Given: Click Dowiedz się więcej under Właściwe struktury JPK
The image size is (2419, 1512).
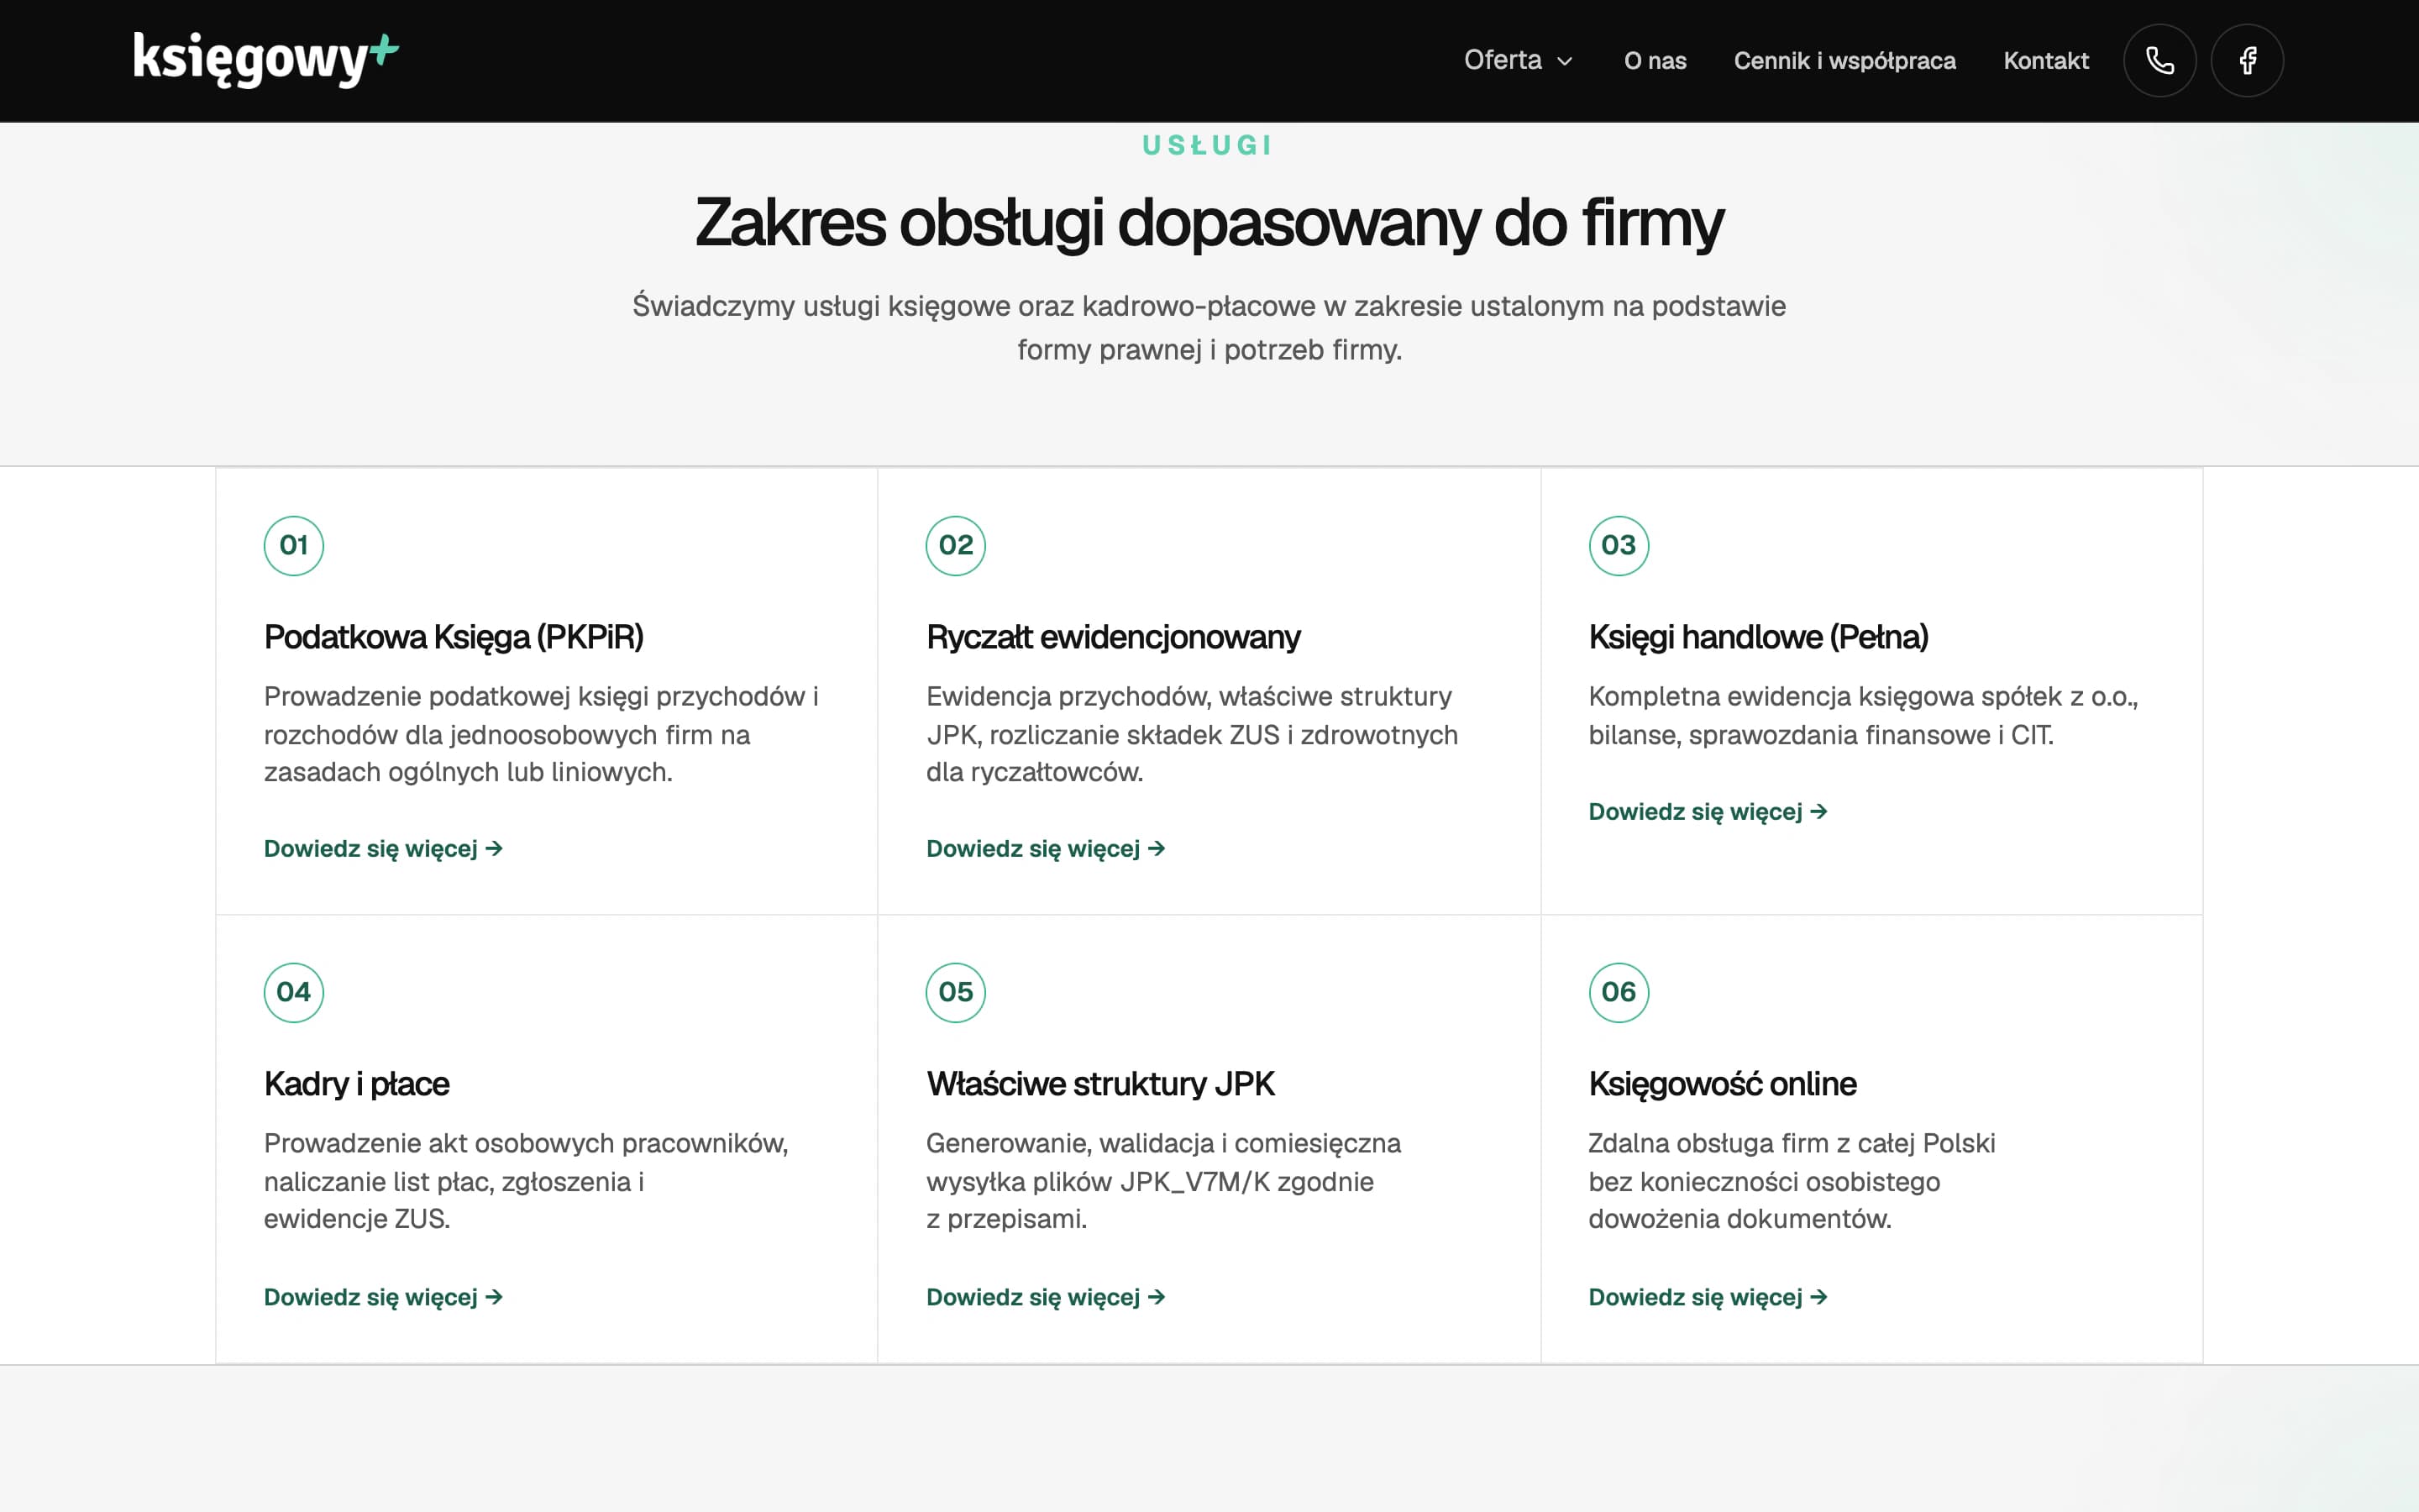Looking at the screenshot, I should (1046, 1296).
